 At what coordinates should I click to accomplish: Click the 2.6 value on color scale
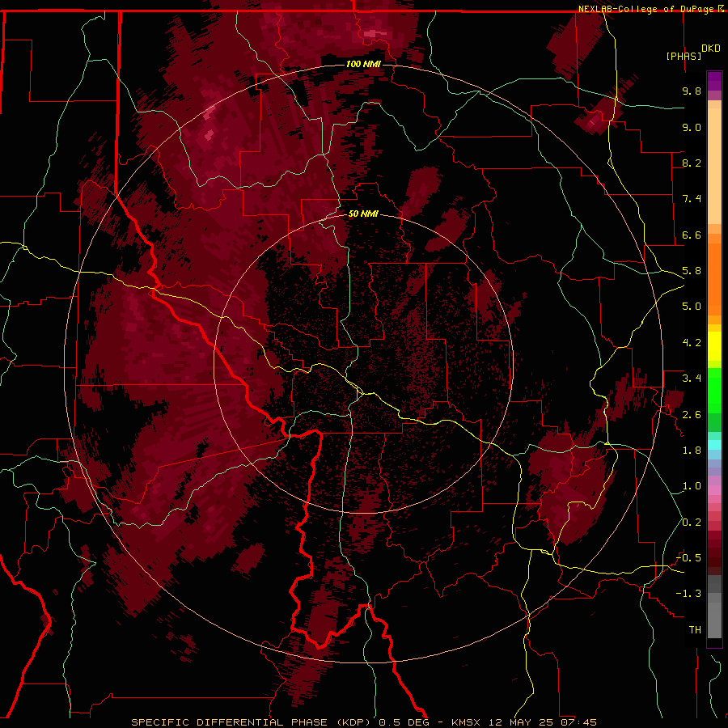(692, 415)
